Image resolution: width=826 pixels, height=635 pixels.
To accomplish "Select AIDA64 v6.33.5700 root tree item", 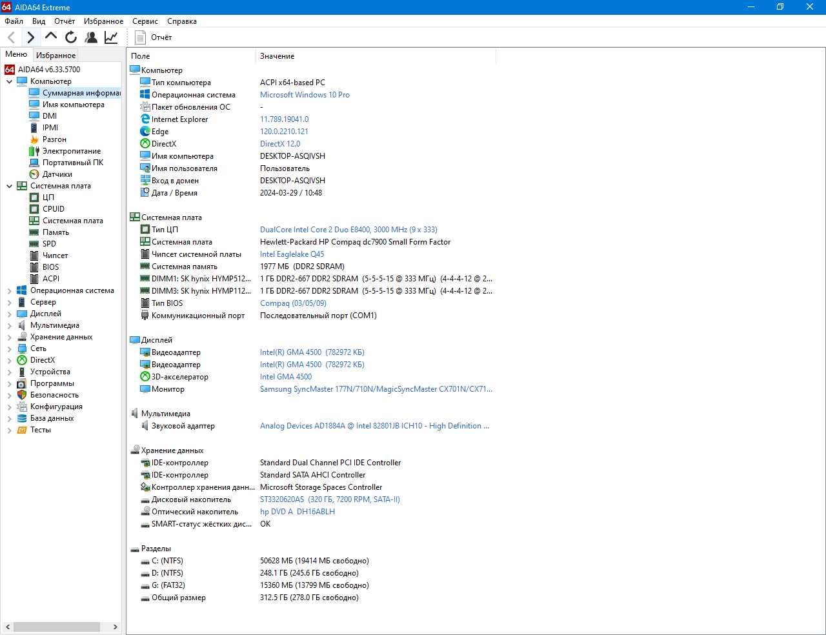I will [x=43, y=70].
